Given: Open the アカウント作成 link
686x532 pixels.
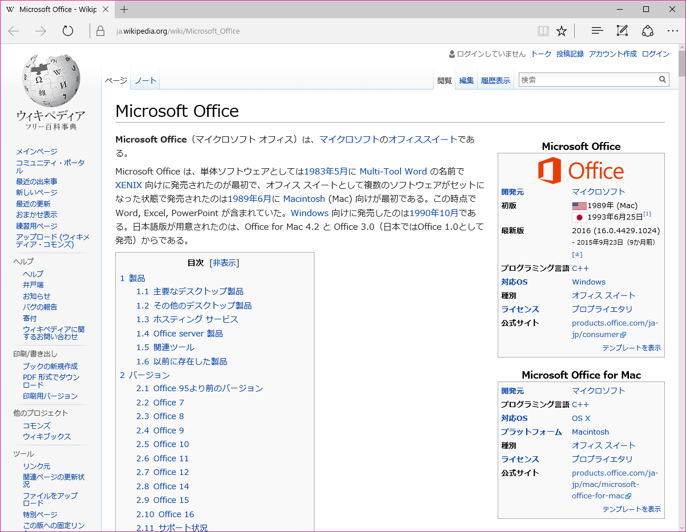Looking at the screenshot, I should coord(612,54).
